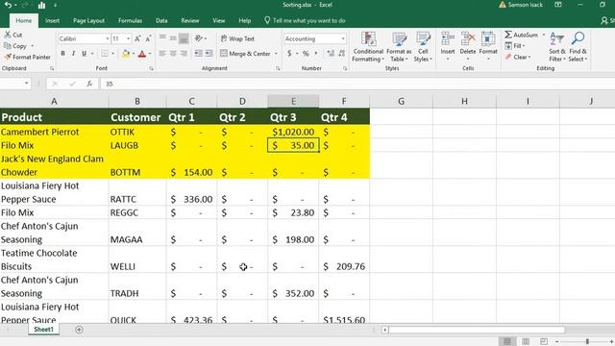Align text to top

point(162,38)
